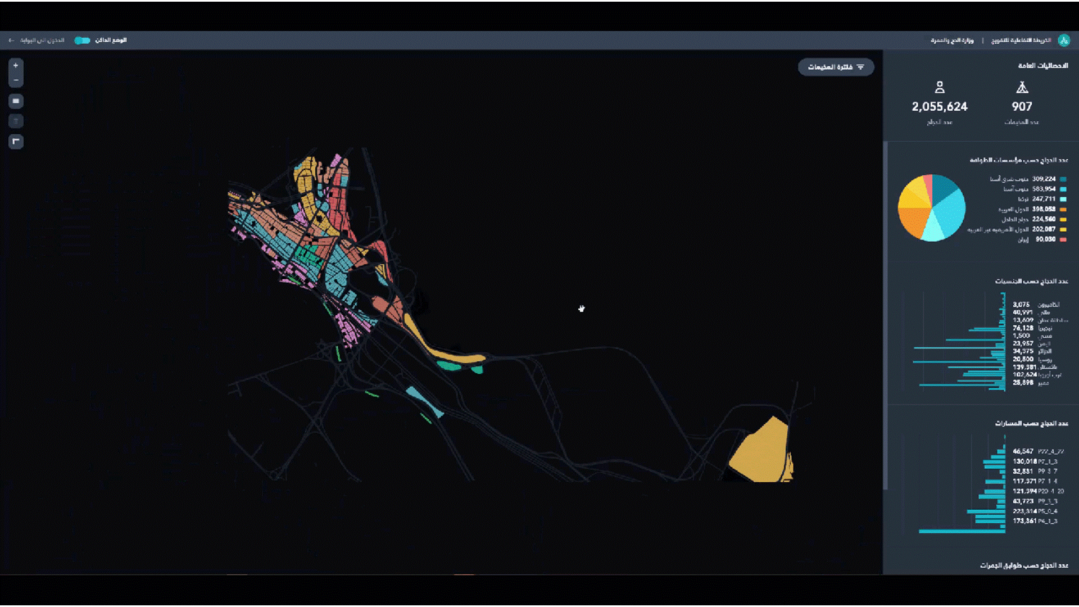Toggle the dark mode switch
This screenshot has width=1079, height=607.
[82, 40]
